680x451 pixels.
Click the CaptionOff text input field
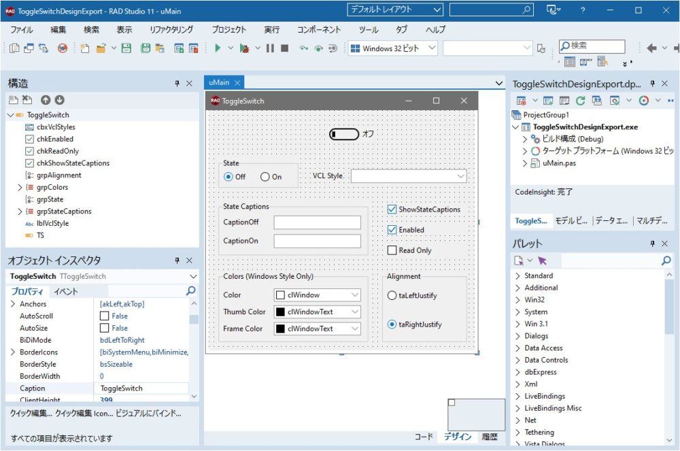[317, 222]
